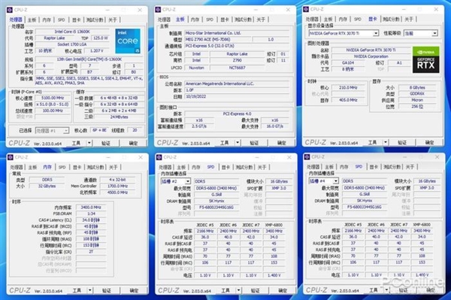451x300 pixels.
Task: Click the processor name field Intel Core i5 13600K
Action: (x=72, y=32)
